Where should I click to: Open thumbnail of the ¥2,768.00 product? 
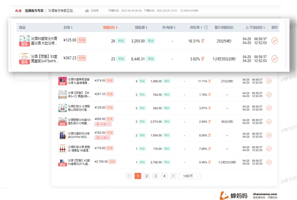(62, 162)
